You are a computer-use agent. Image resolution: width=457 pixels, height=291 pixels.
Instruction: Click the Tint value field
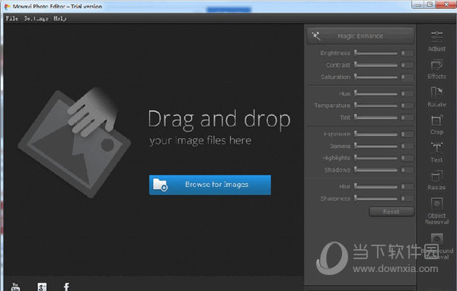407,118
